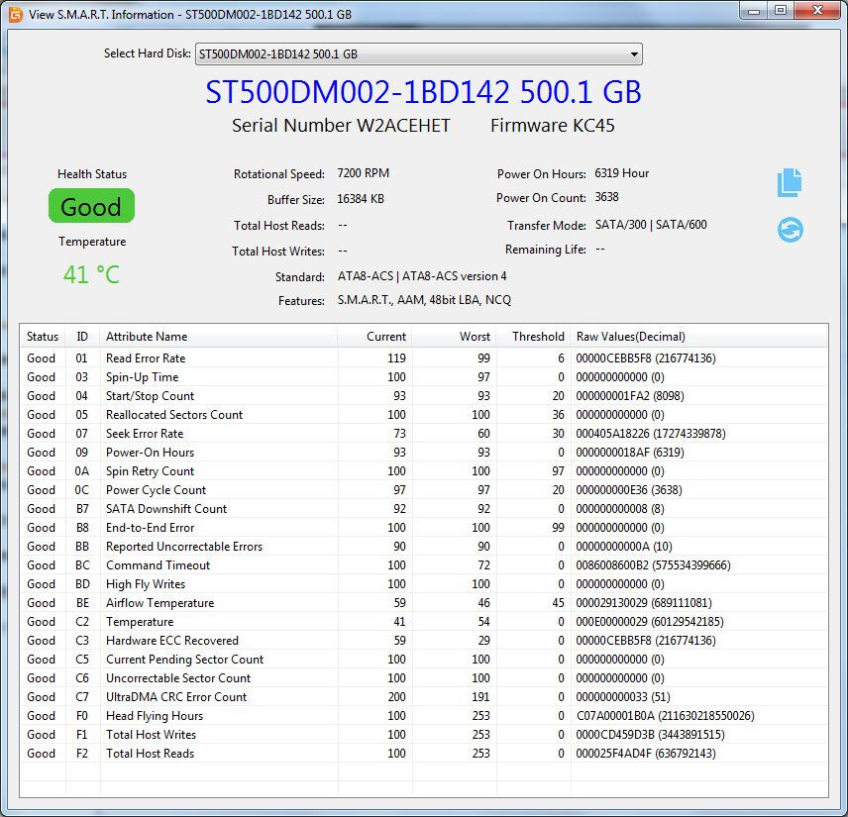Select the Head Flying Hours row
The height and width of the screenshot is (817, 848).
tap(424, 716)
